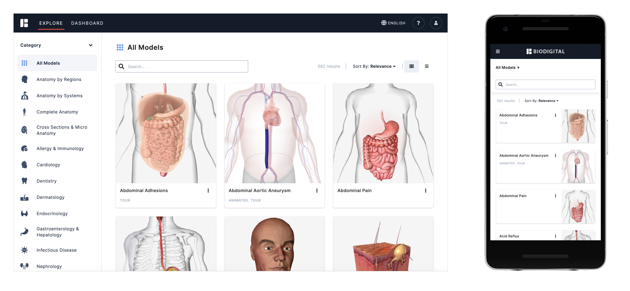Click 582 results count on desktop

click(x=329, y=66)
